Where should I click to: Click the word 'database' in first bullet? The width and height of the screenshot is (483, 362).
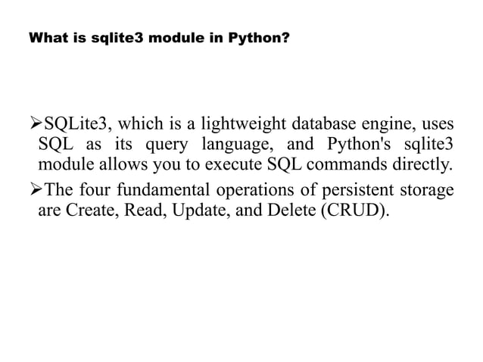[x=323, y=123]
